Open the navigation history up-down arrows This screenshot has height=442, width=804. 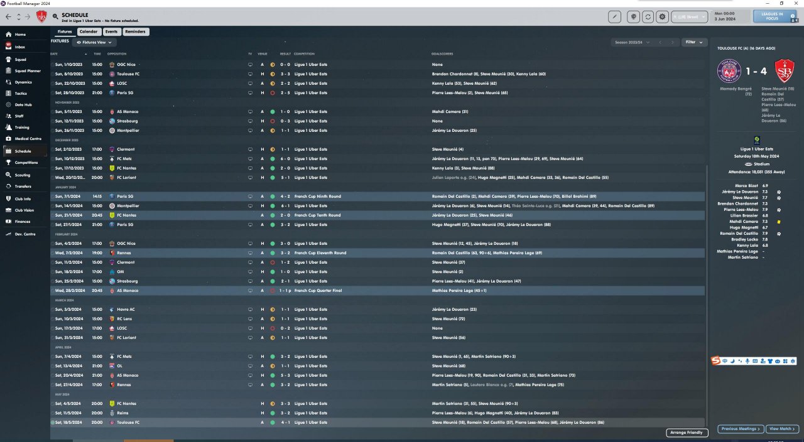pos(18,16)
